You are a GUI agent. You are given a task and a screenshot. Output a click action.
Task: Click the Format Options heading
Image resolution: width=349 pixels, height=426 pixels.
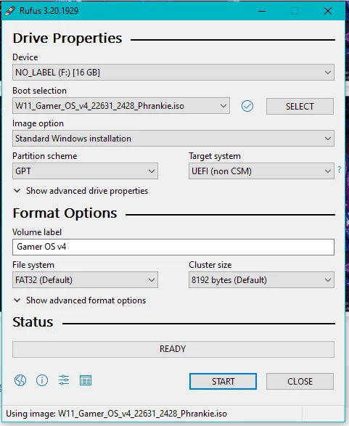click(x=65, y=213)
